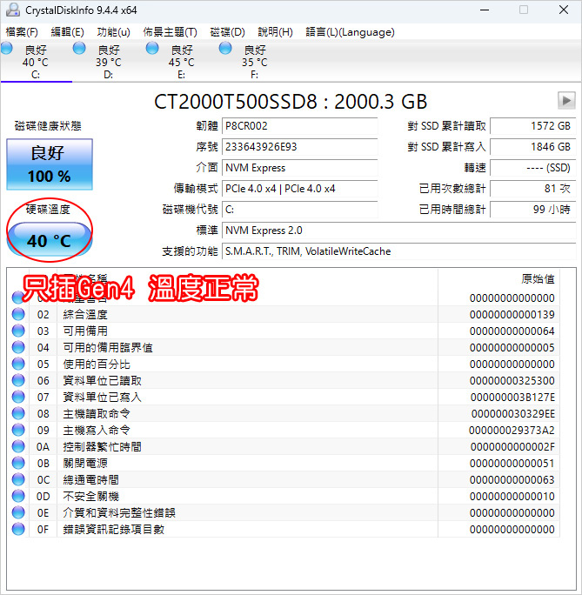Click the 良好 100 % health status button
Viewport: 582px width, 595px height.
tap(50, 164)
